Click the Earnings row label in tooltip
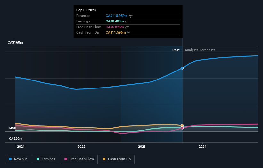The width and height of the screenshot is (263, 168). (x=83, y=21)
